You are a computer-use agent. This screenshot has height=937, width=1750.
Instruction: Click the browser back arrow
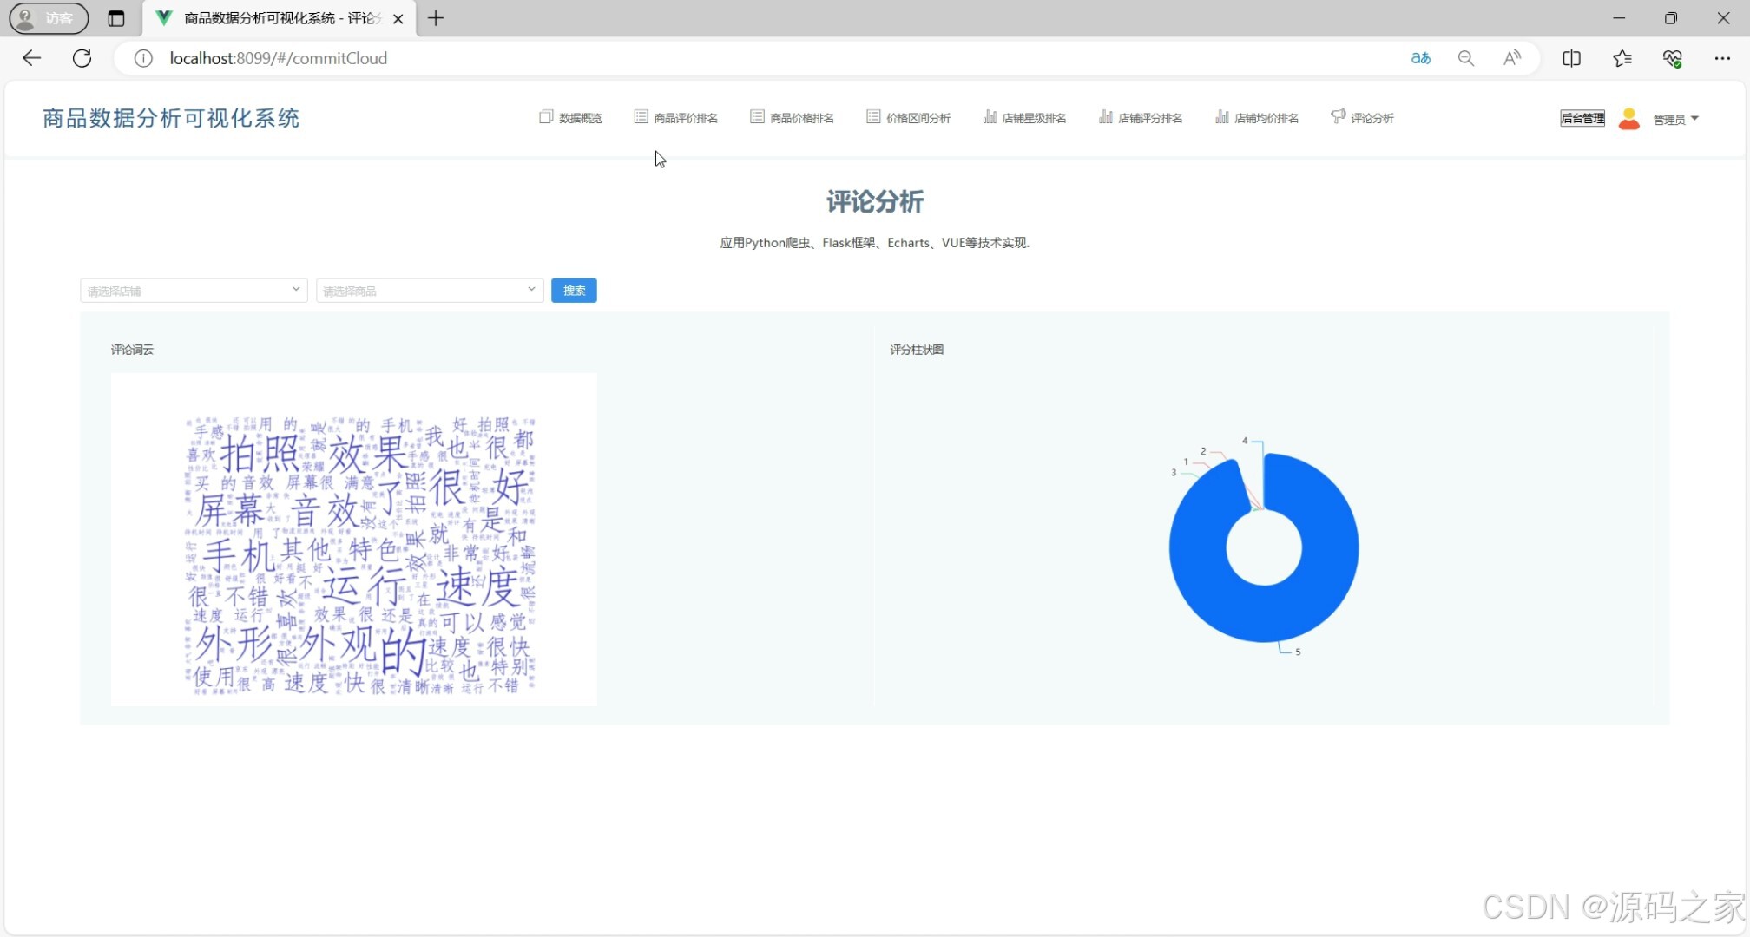(x=32, y=58)
